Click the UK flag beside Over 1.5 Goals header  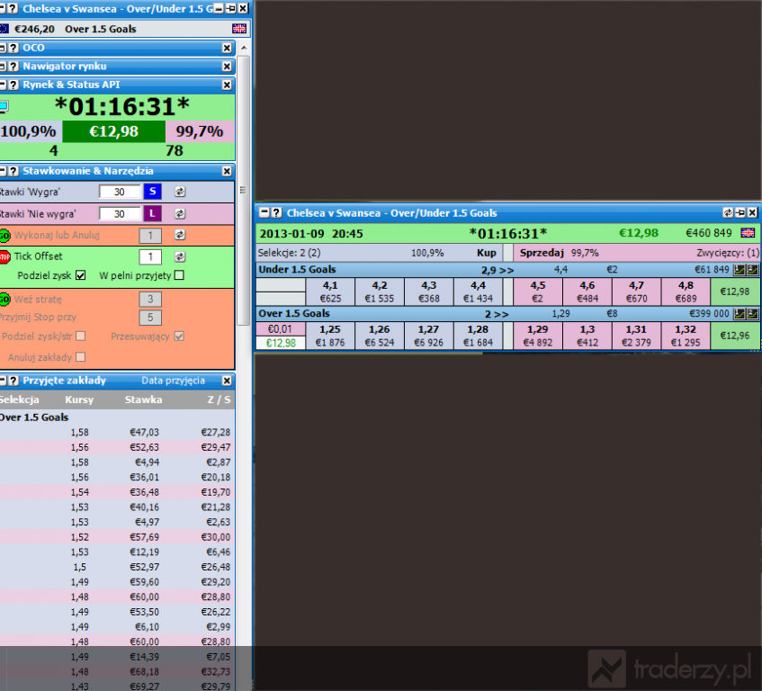[x=239, y=29]
